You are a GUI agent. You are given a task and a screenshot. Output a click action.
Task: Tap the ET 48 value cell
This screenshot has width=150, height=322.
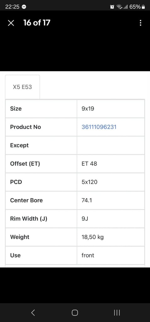pos(111,164)
